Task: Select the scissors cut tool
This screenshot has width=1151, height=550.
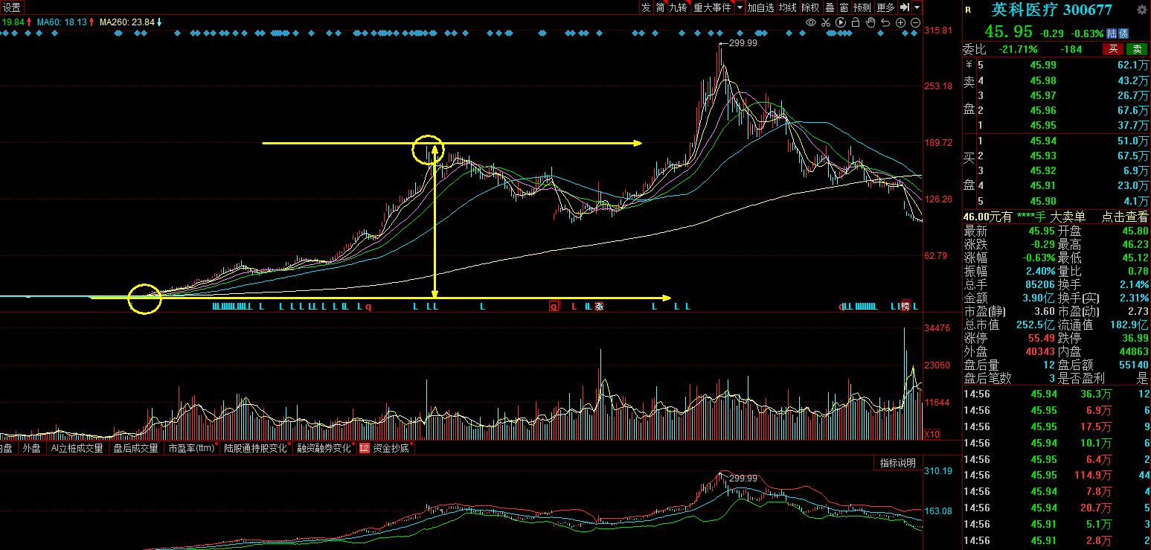Action: 826,23
